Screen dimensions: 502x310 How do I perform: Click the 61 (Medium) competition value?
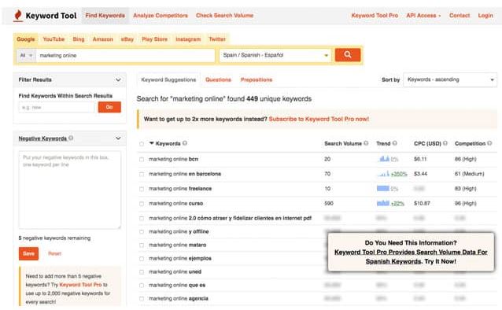click(469, 174)
